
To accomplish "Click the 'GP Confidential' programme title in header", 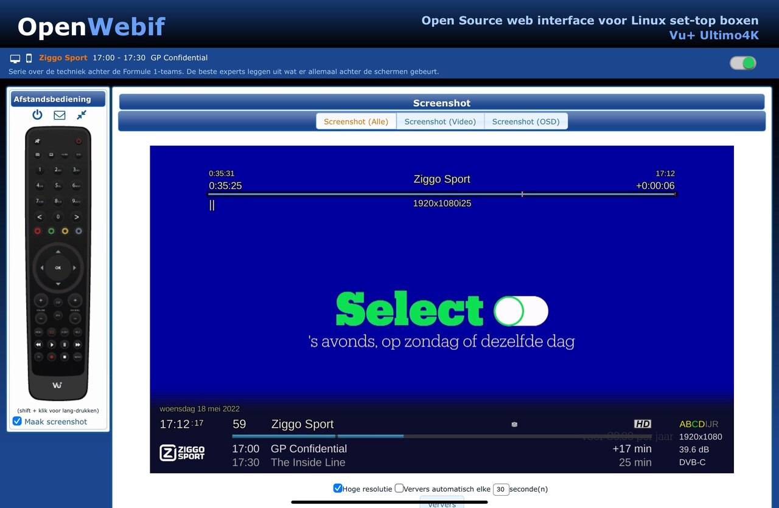I will [x=179, y=58].
